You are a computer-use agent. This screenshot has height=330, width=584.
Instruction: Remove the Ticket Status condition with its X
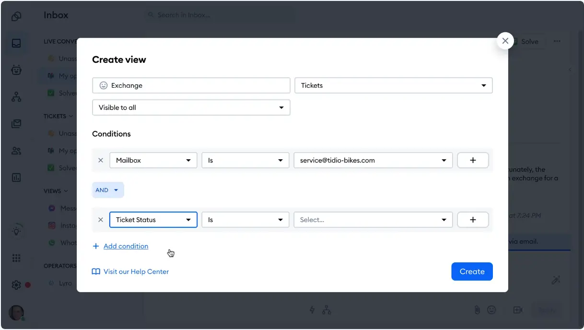pyautogui.click(x=101, y=220)
